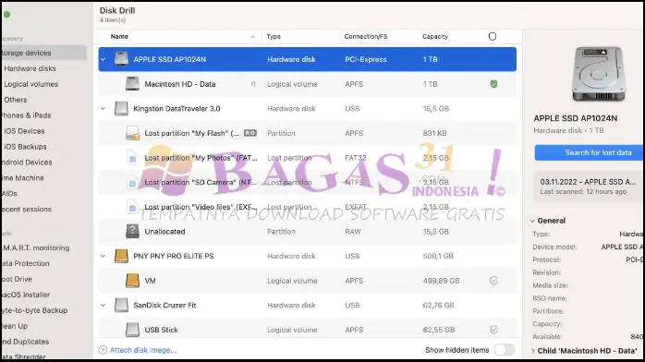This screenshot has width=645, height=362.
Task: Sort list by the Name column header
Action: pyautogui.click(x=119, y=37)
